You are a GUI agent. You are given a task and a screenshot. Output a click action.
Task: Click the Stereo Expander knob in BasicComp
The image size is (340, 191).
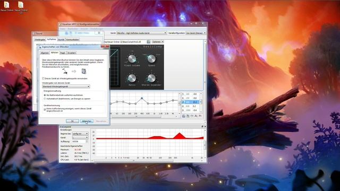pos(151,78)
